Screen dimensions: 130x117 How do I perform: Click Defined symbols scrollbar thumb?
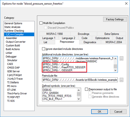(79, 94)
